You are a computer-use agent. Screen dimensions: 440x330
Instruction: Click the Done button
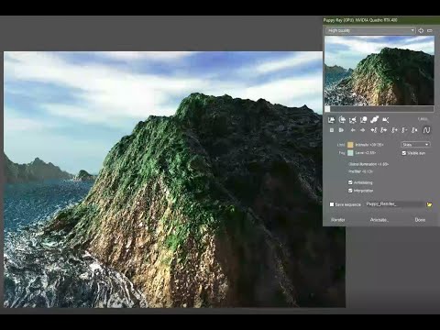click(x=420, y=220)
